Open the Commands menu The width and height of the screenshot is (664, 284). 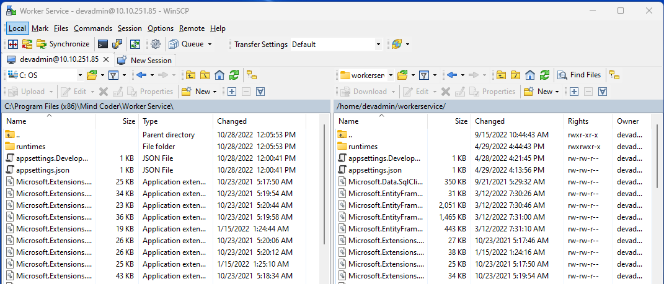coord(93,28)
